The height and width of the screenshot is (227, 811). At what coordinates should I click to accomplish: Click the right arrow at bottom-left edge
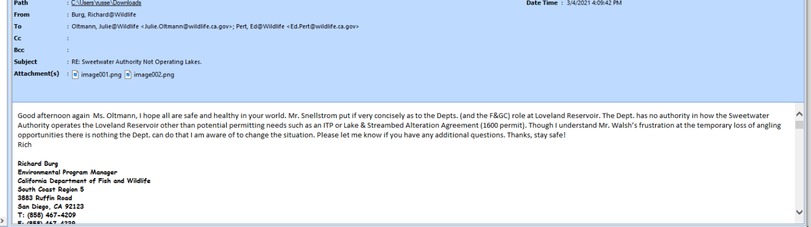pos(3,221)
